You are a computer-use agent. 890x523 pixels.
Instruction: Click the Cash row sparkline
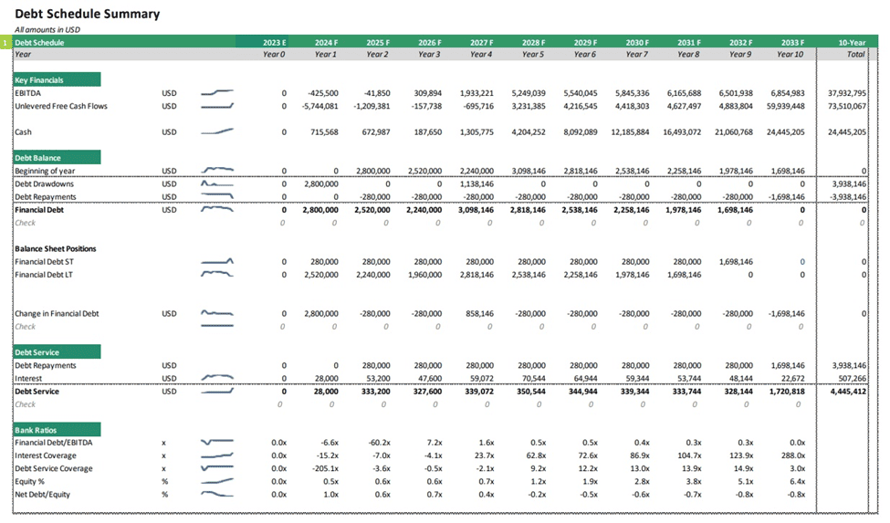217,131
